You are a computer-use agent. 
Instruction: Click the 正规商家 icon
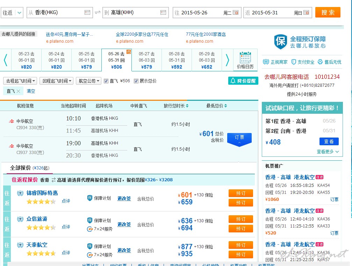[x=266, y=62]
